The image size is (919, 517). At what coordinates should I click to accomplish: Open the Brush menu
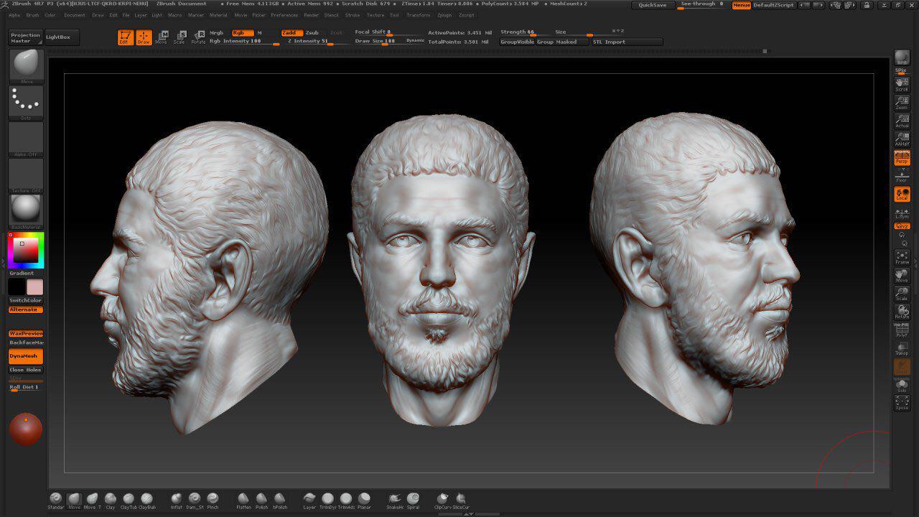click(32, 15)
